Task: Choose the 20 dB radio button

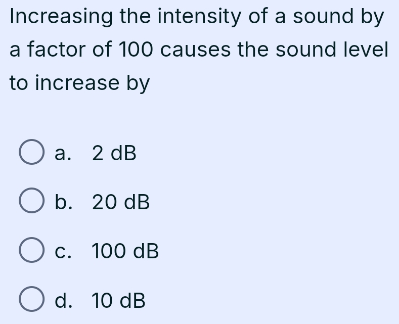Action: coord(31,202)
